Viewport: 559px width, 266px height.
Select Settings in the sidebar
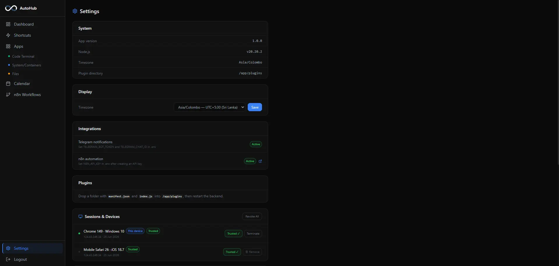(33, 248)
